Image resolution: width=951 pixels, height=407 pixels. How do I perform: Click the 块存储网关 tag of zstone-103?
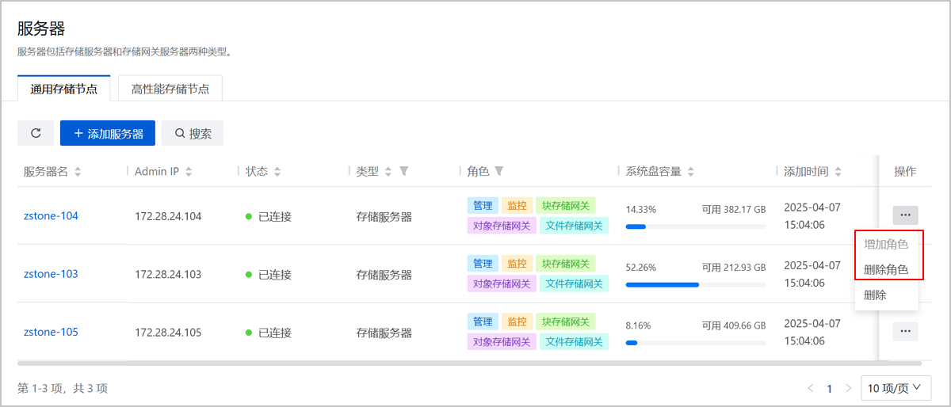pyautogui.click(x=566, y=264)
